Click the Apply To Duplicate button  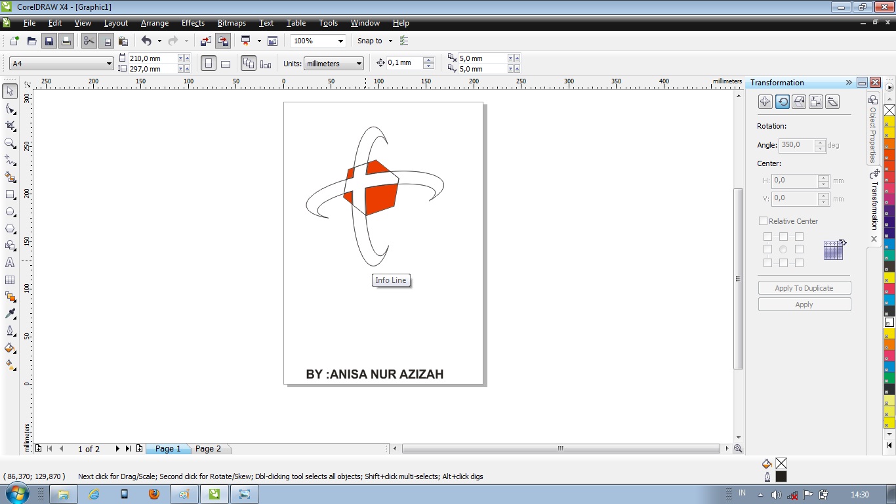(804, 287)
